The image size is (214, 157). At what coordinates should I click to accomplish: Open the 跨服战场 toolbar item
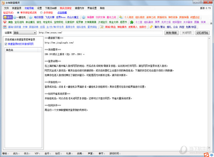tap(162, 18)
